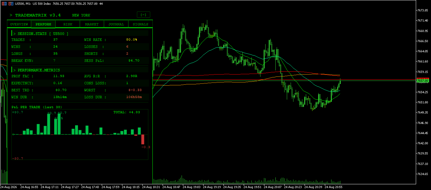Click the NEW YORK session label

point(81,15)
